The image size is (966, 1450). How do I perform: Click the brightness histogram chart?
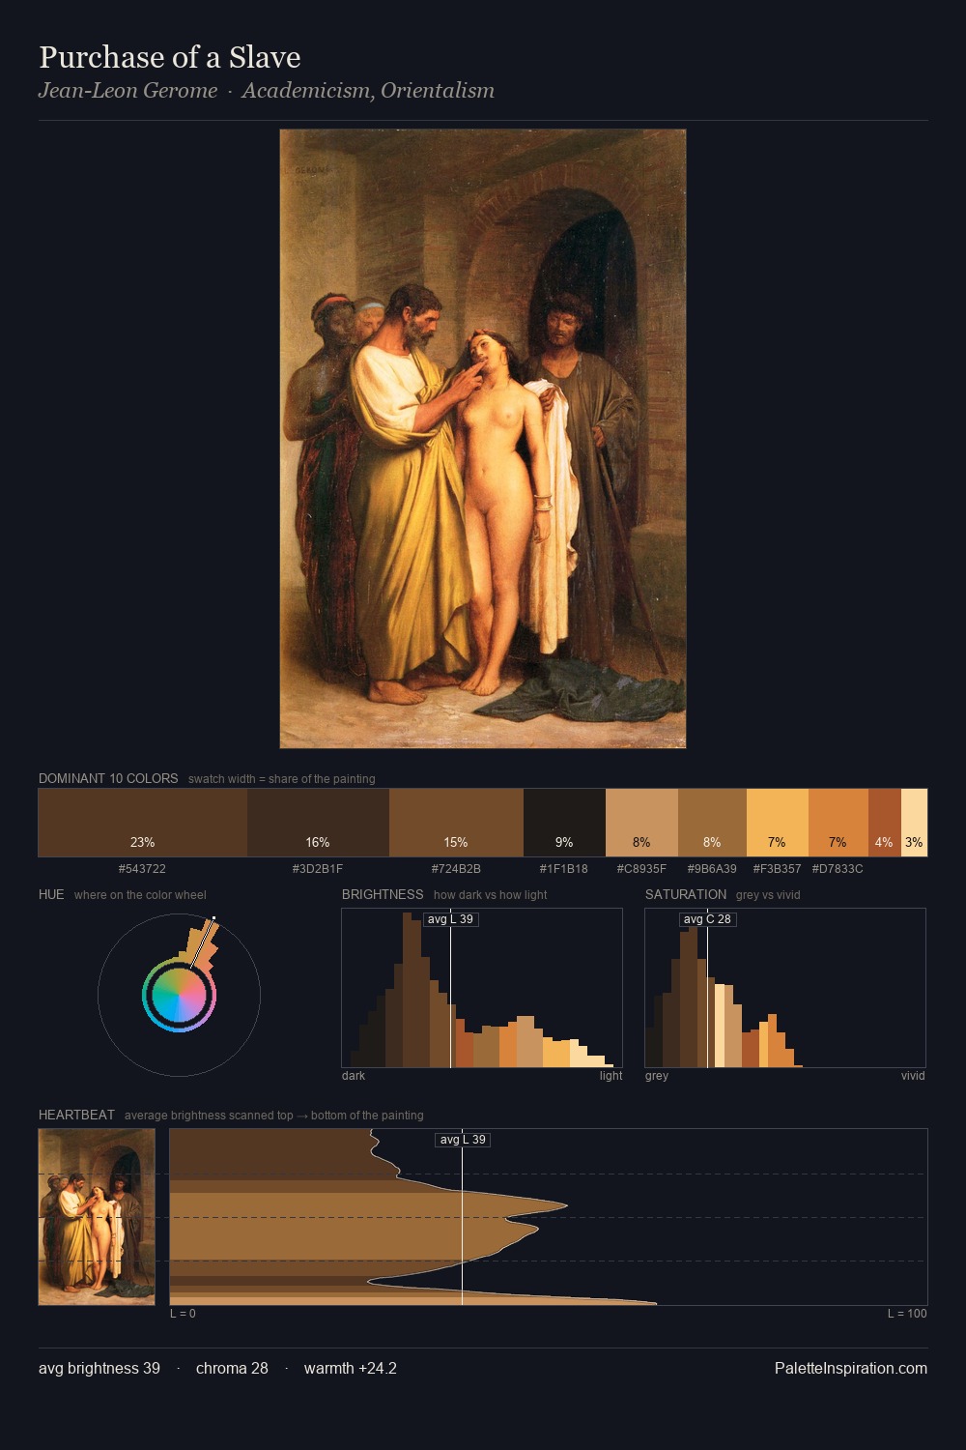[482, 988]
